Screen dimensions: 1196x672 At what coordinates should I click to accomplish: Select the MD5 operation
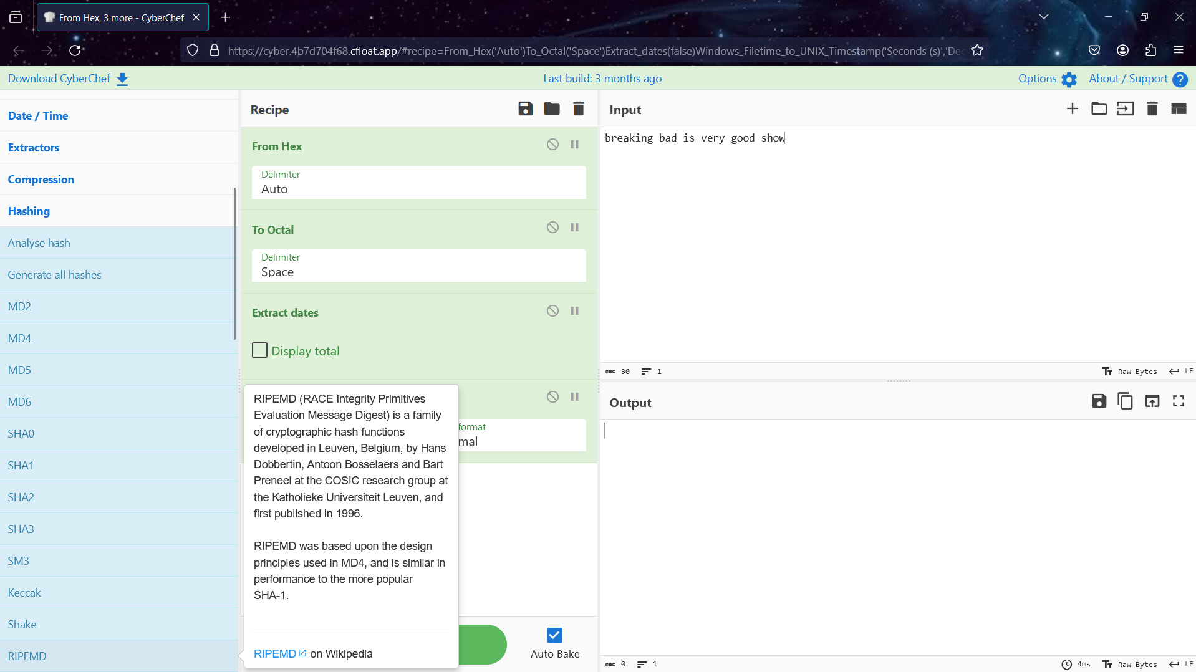118,370
